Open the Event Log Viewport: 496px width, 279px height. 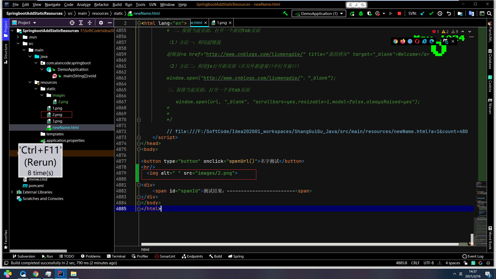[x=473, y=256]
